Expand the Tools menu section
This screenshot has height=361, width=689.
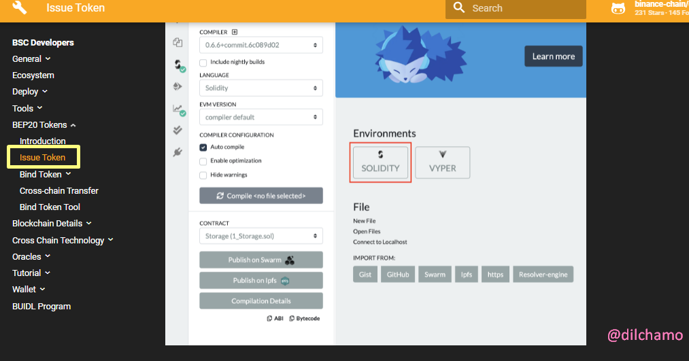point(27,108)
